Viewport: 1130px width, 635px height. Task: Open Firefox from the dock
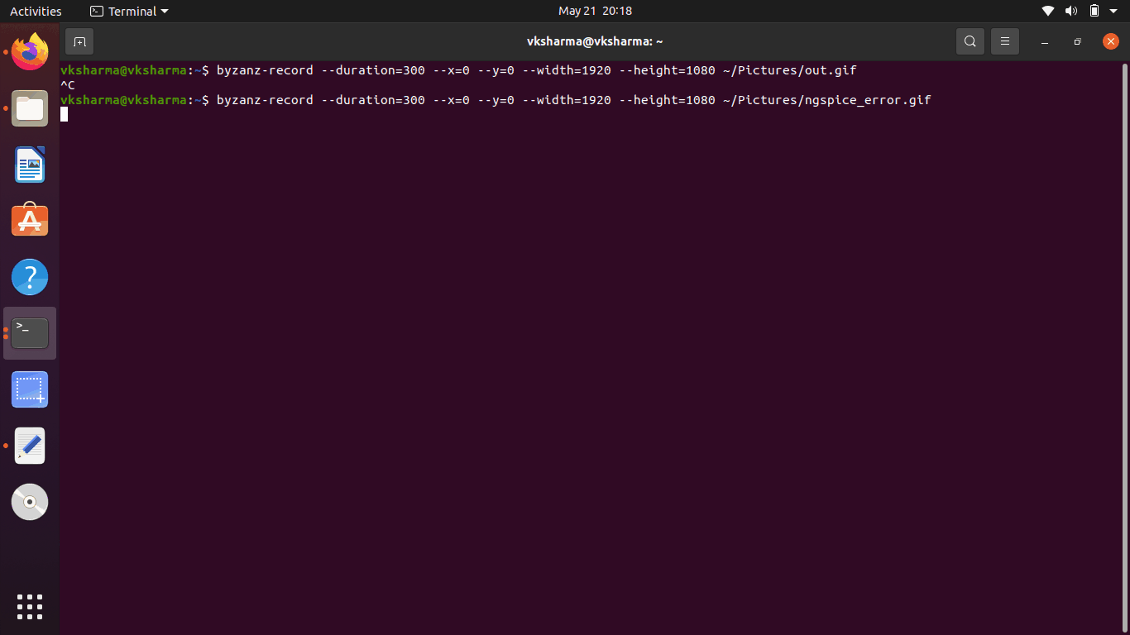[29, 52]
